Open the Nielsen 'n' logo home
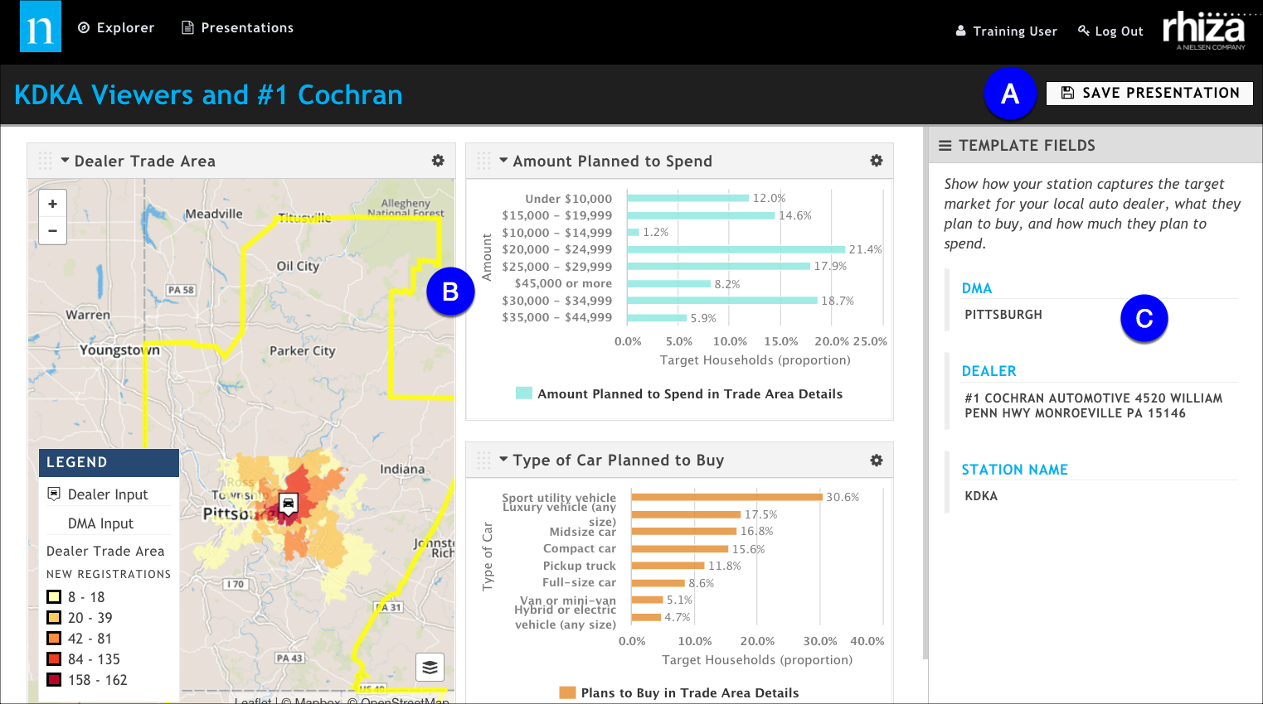This screenshot has height=704, width=1263. (x=41, y=27)
